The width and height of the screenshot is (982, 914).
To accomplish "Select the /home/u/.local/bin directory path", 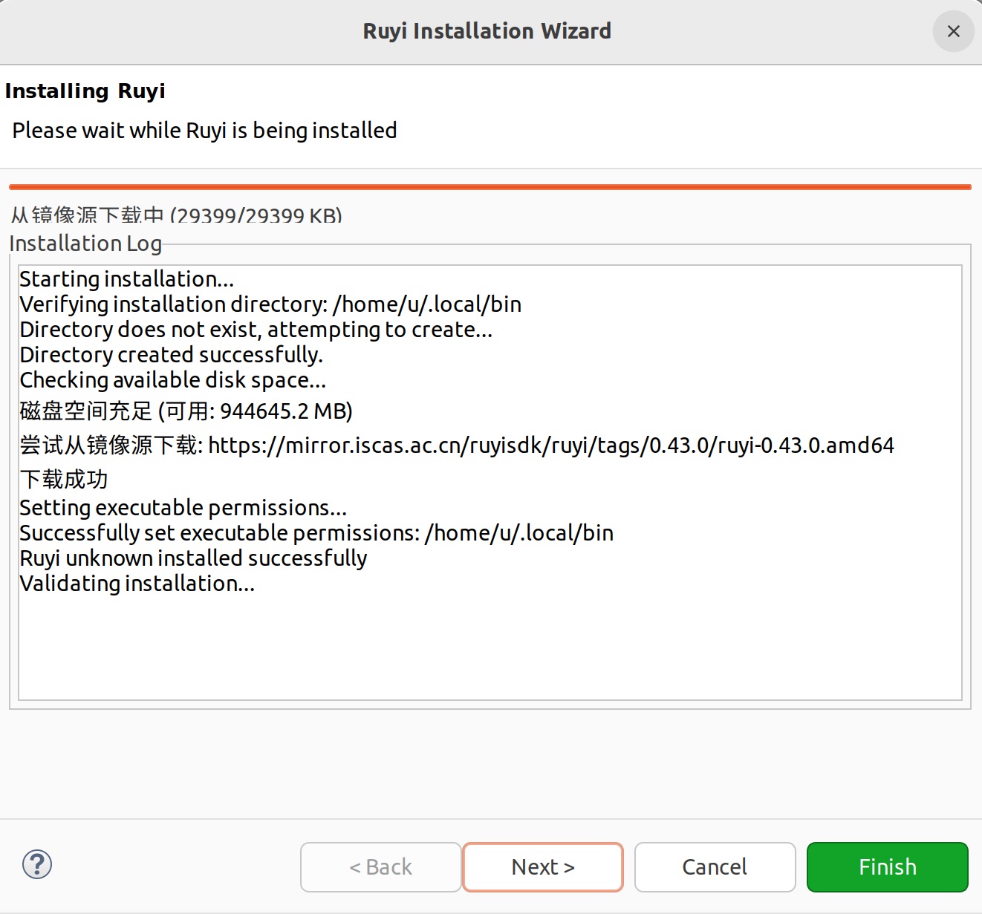I will [429, 304].
